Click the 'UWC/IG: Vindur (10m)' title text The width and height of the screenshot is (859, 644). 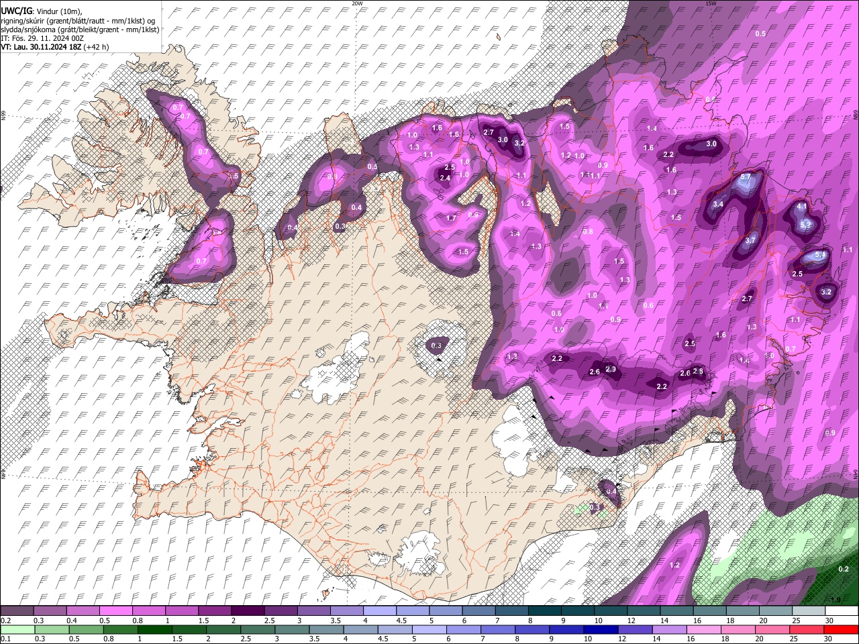[x=42, y=11]
